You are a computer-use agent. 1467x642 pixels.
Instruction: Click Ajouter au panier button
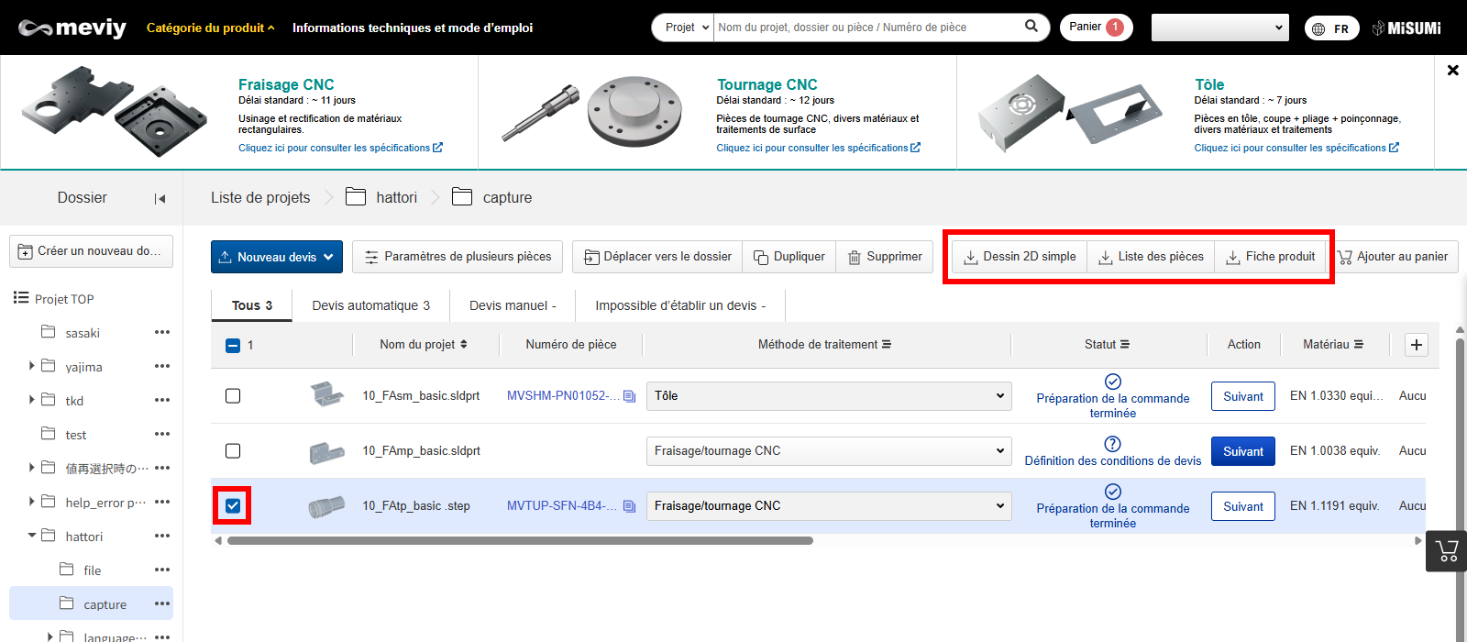pos(1393,257)
